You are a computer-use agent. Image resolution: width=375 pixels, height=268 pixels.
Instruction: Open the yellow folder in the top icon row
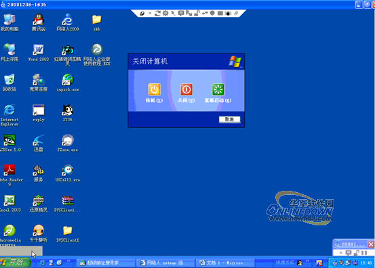[97, 22]
